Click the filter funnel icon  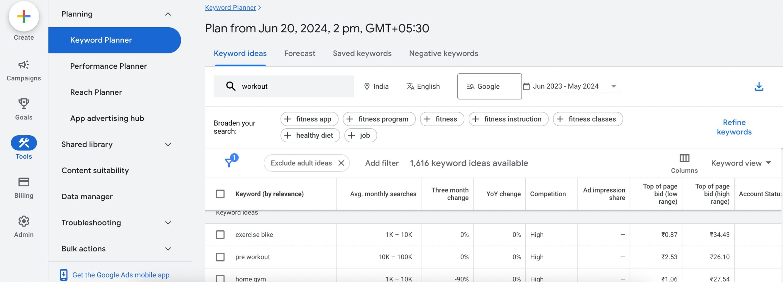[229, 162]
